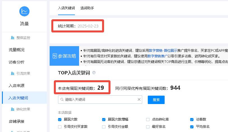Screen dimensions: 228x132
Task: Click the 参谋攻略 note icon
Action: [55, 56]
